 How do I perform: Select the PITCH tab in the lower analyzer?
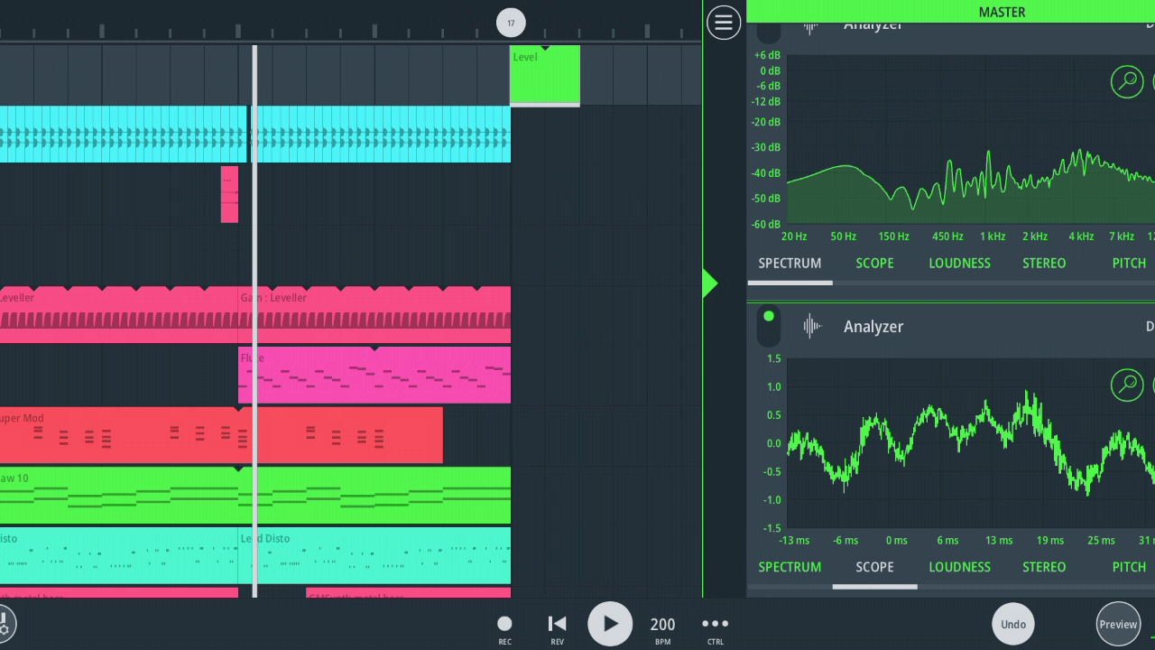tap(1129, 567)
